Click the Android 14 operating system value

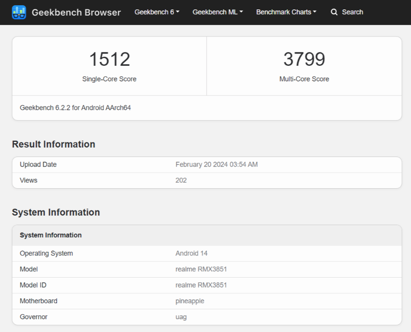point(191,253)
